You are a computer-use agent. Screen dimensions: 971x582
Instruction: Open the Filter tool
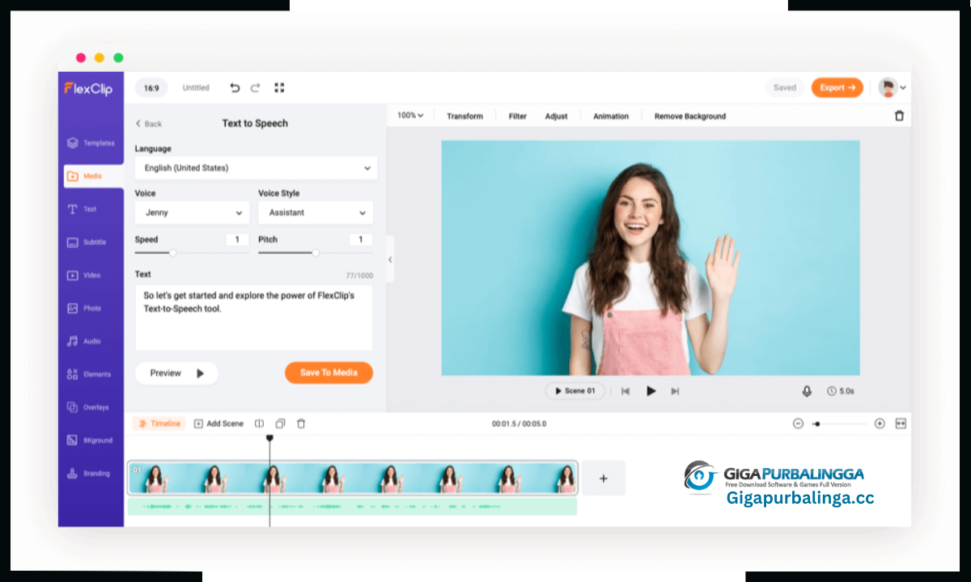pos(518,116)
